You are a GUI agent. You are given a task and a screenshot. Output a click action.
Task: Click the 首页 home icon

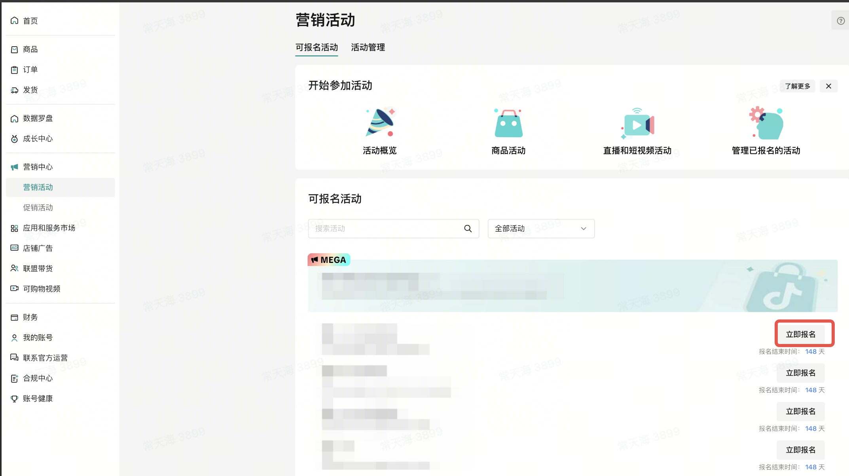[15, 21]
